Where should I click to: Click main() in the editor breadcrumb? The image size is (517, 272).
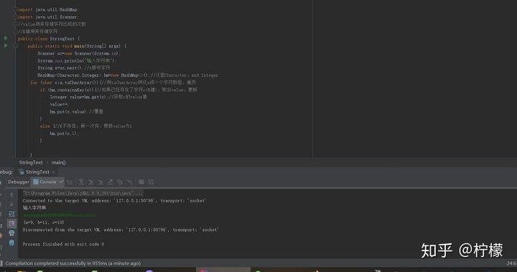[x=59, y=162]
